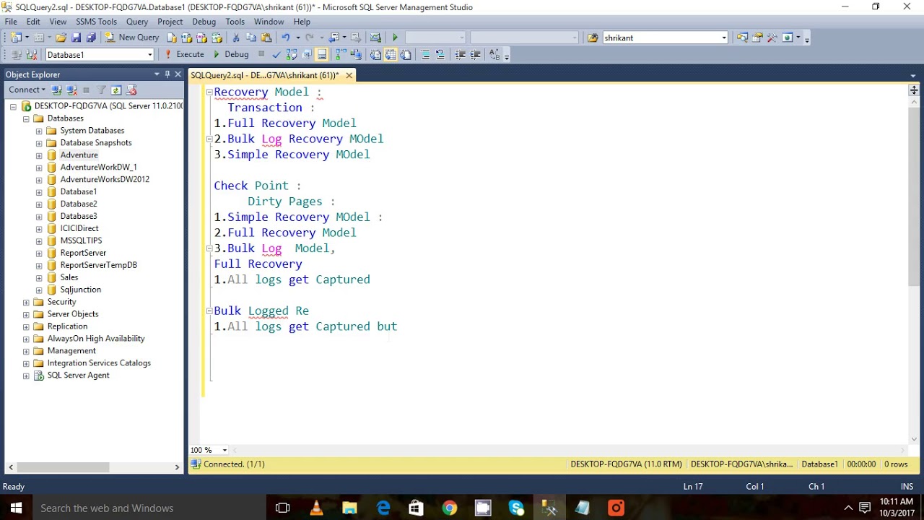Collapse the Recovery Model code region
This screenshot has width=924, height=520.
click(x=209, y=92)
